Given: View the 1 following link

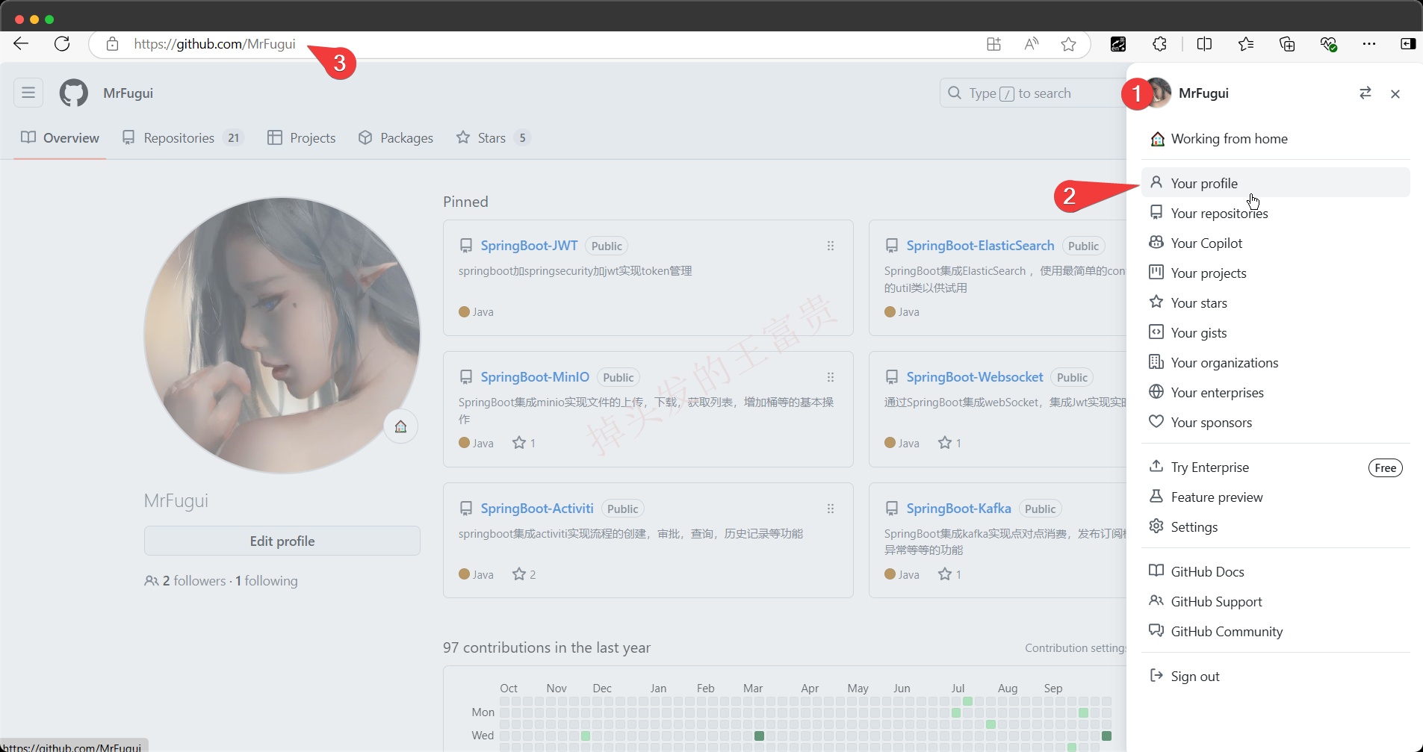Looking at the screenshot, I should click(x=267, y=581).
